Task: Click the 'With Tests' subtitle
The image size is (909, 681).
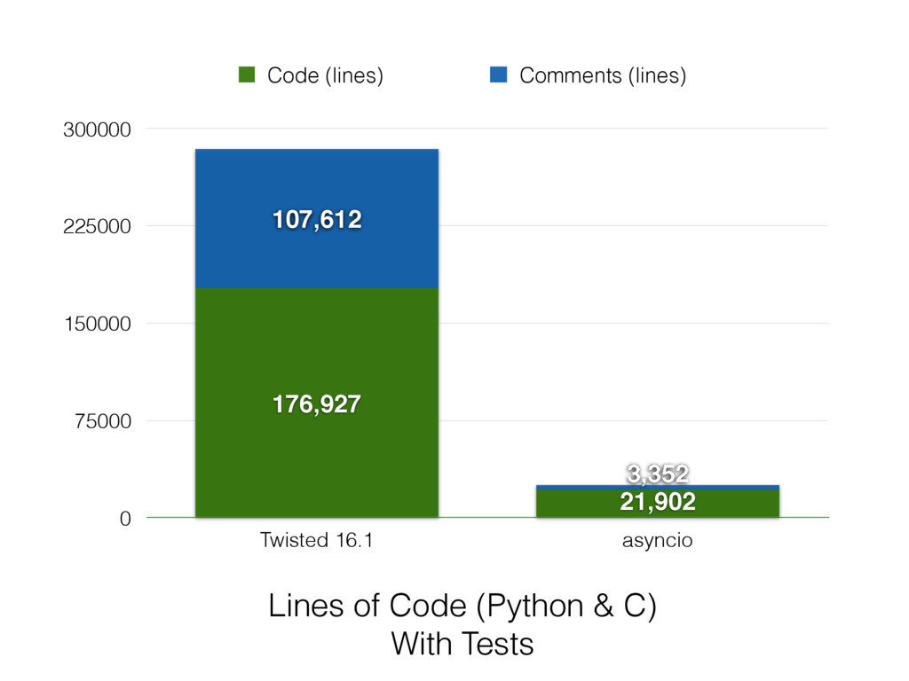Action: tap(462, 644)
